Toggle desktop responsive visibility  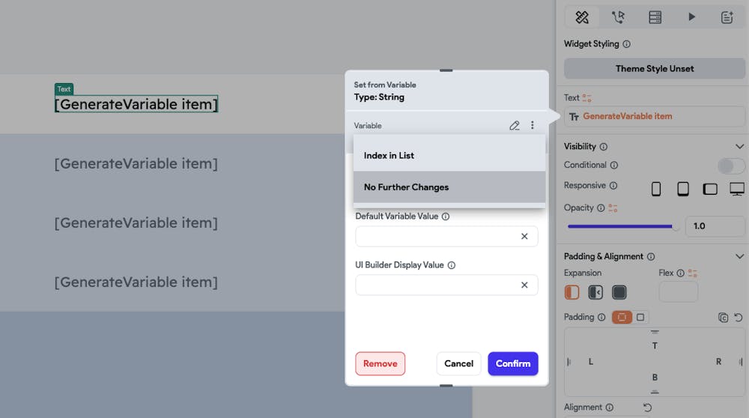(737, 190)
